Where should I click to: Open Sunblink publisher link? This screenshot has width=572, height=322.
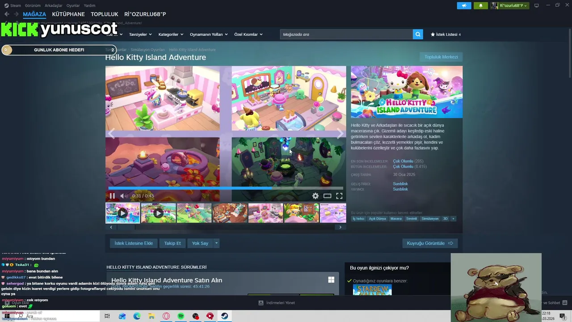click(400, 189)
